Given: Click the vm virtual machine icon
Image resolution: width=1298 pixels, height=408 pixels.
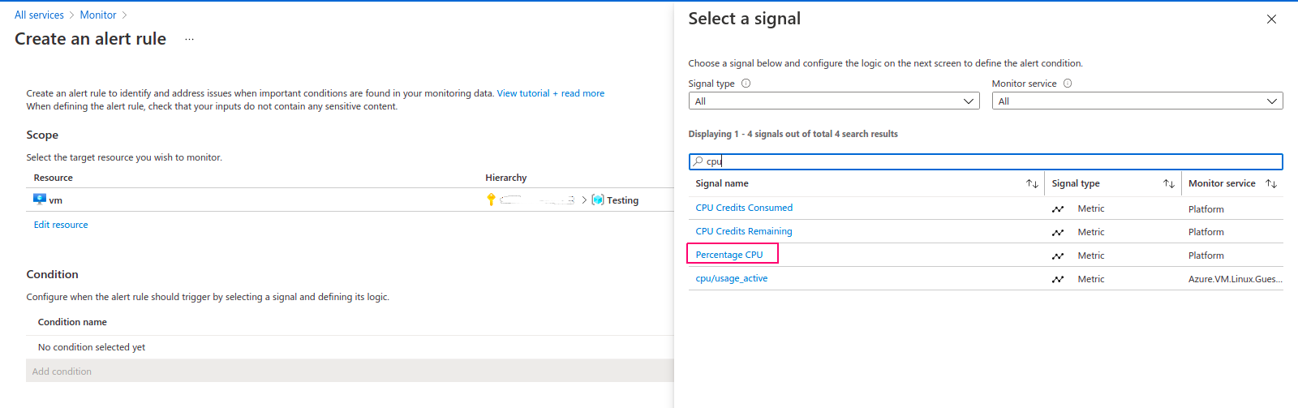Looking at the screenshot, I should [x=40, y=200].
